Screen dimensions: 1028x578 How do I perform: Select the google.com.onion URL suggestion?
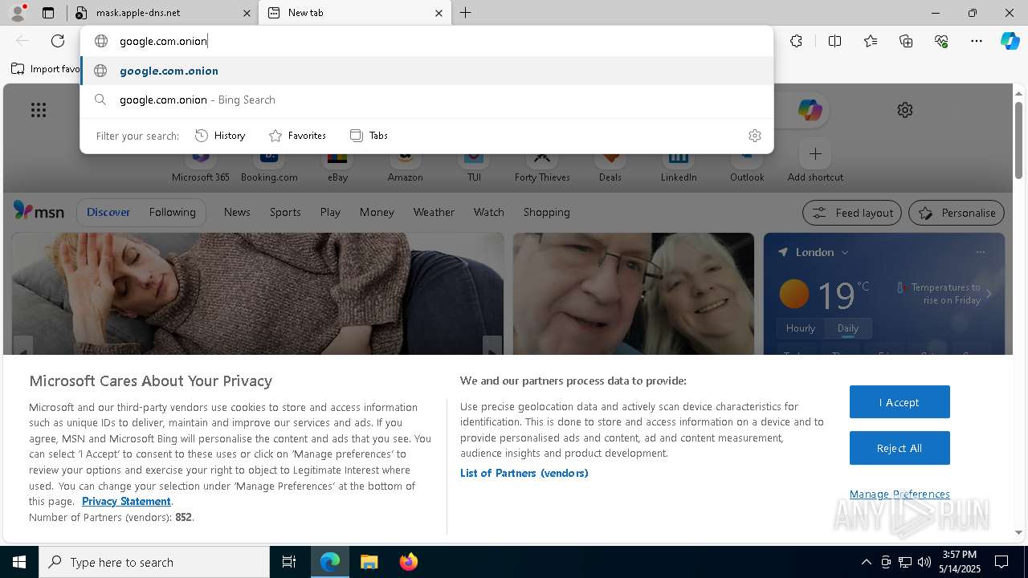[x=426, y=71]
